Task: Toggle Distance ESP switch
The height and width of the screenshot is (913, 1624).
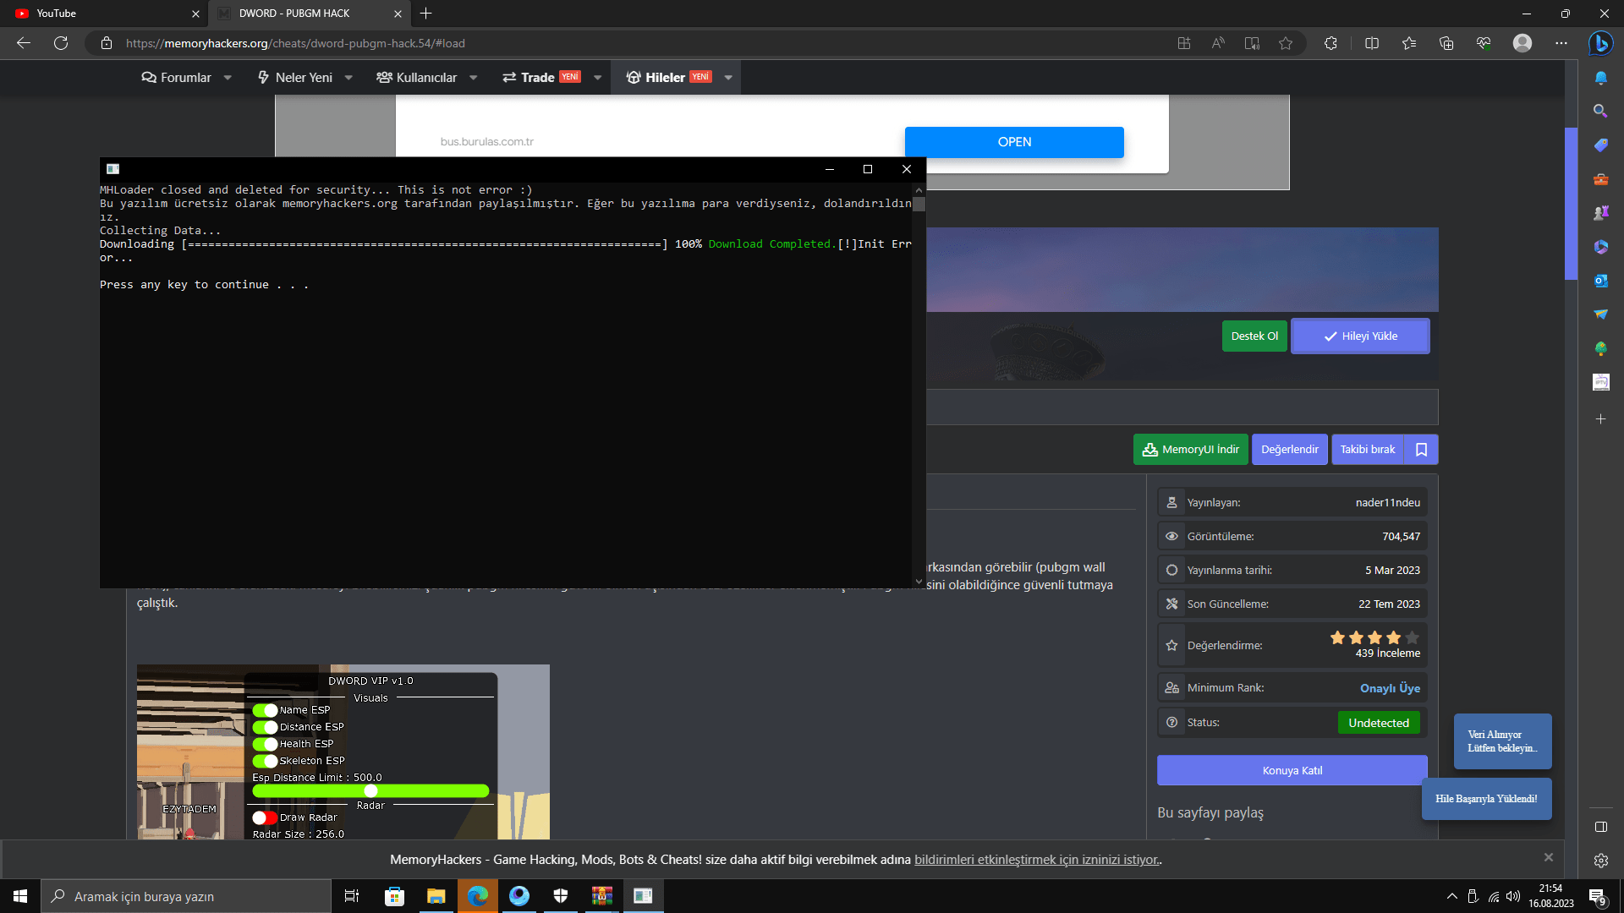Action: click(265, 727)
